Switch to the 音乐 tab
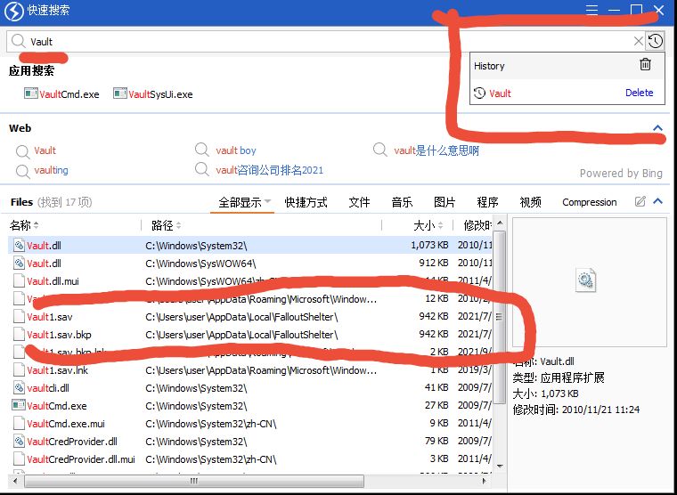 [x=402, y=202]
